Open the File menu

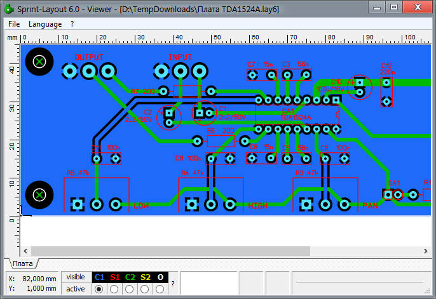pyautogui.click(x=14, y=24)
